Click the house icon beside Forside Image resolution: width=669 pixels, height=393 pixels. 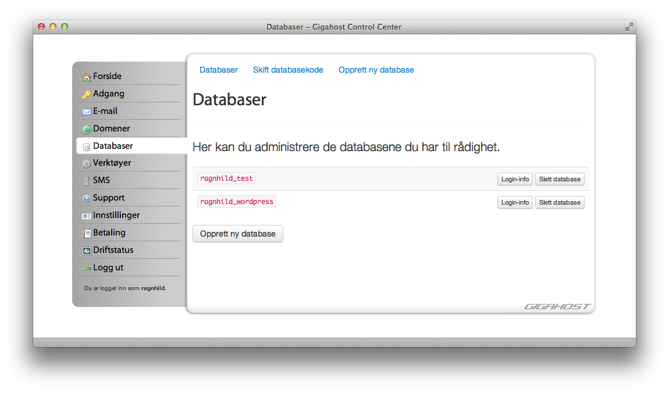click(87, 77)
